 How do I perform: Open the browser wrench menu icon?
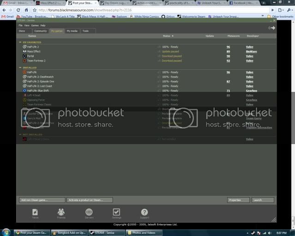click(x=290, y=10)
